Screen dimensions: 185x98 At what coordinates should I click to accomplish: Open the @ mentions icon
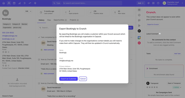(149, 3)
